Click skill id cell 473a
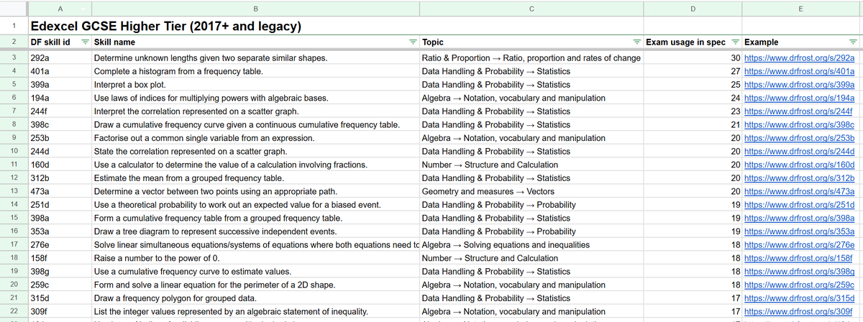 pyautogui.click(x=60, y=191)
